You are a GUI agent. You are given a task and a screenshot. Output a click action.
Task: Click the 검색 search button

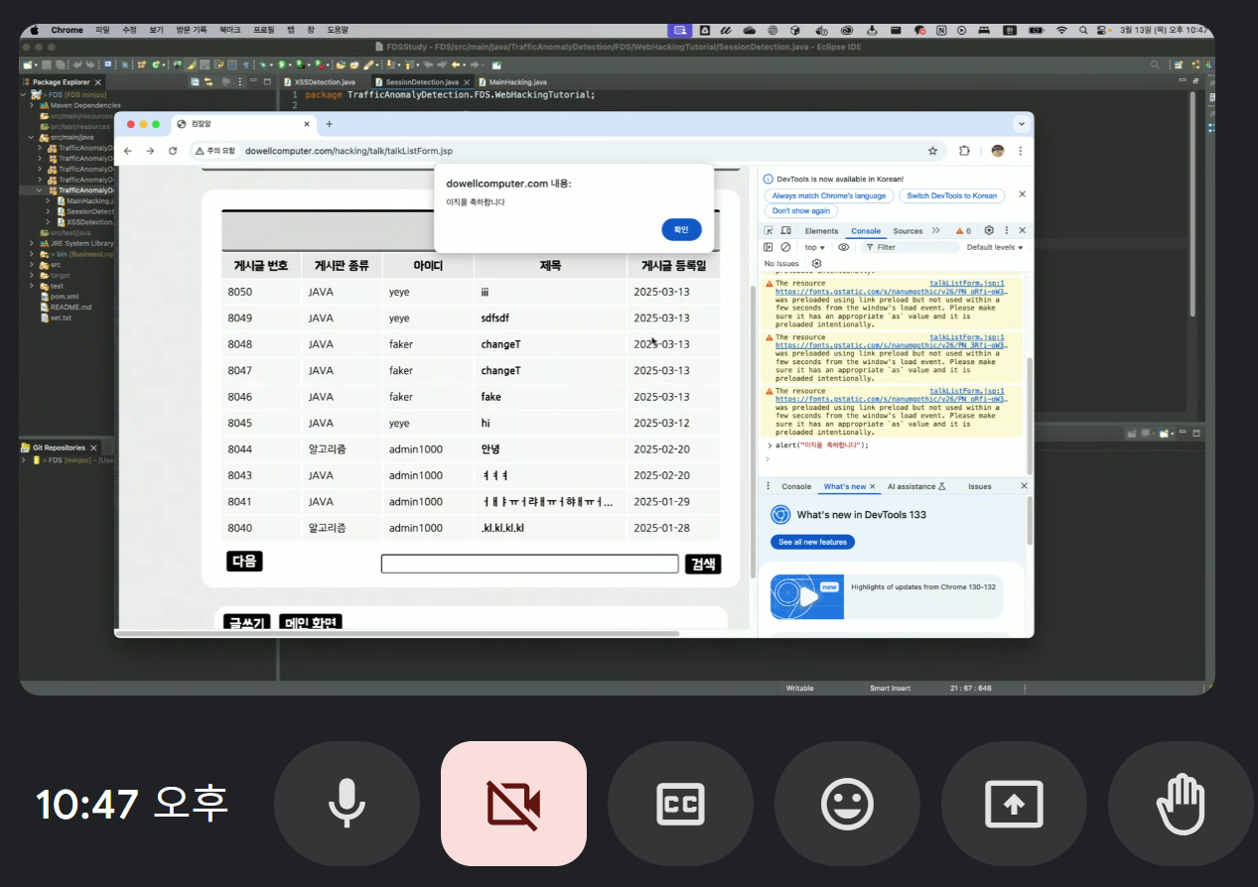[703, 564]
